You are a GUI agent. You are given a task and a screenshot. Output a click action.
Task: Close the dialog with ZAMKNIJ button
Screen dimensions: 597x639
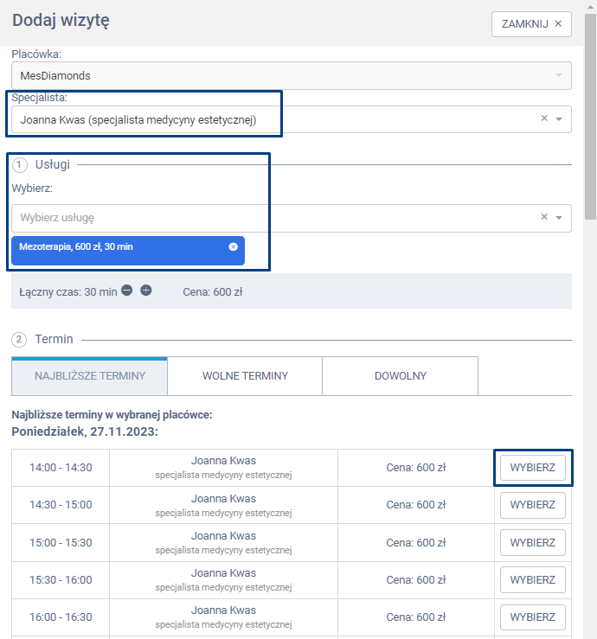pos(531,24)
